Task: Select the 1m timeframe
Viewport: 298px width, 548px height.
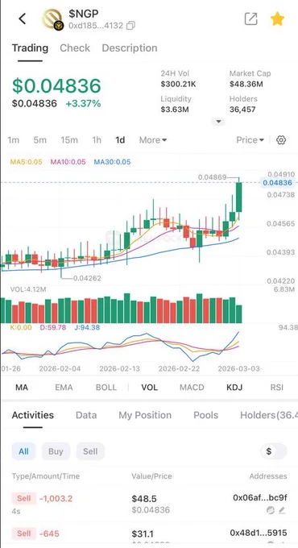Action: 13,140
